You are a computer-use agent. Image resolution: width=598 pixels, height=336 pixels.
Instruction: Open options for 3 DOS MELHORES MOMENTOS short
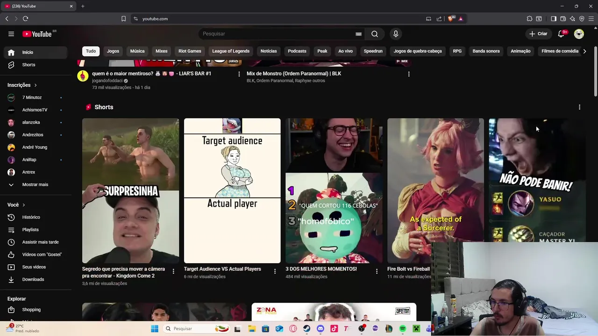tap(377, 271)
